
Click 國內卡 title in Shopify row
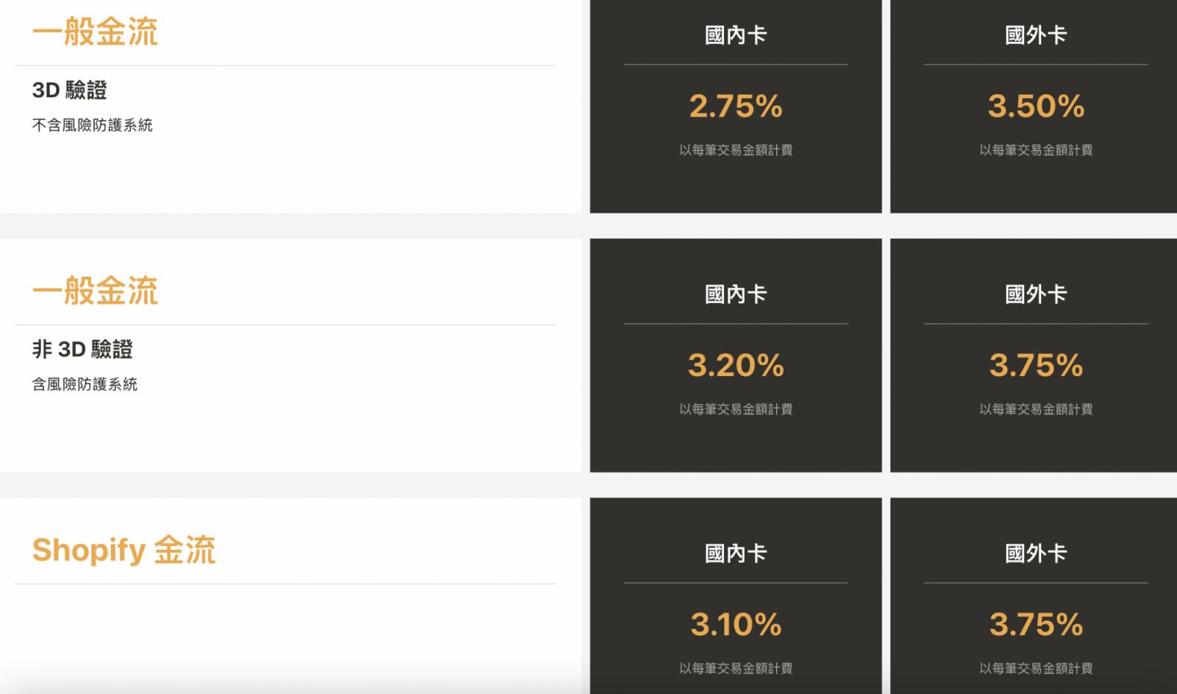click(736, 553)
